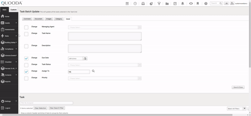Click the Assign To search magnifier

pos(93,71)
